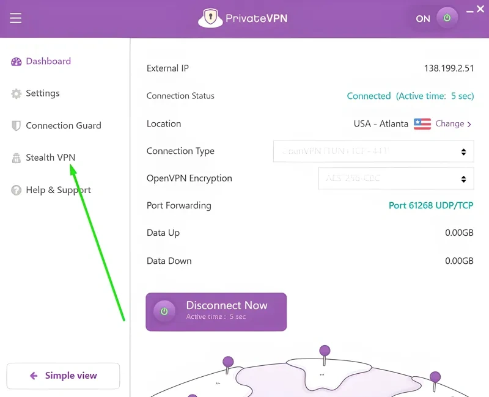Screen dimensions: 489x397
Task: Switch to Simple view
Action: [63, 376]
